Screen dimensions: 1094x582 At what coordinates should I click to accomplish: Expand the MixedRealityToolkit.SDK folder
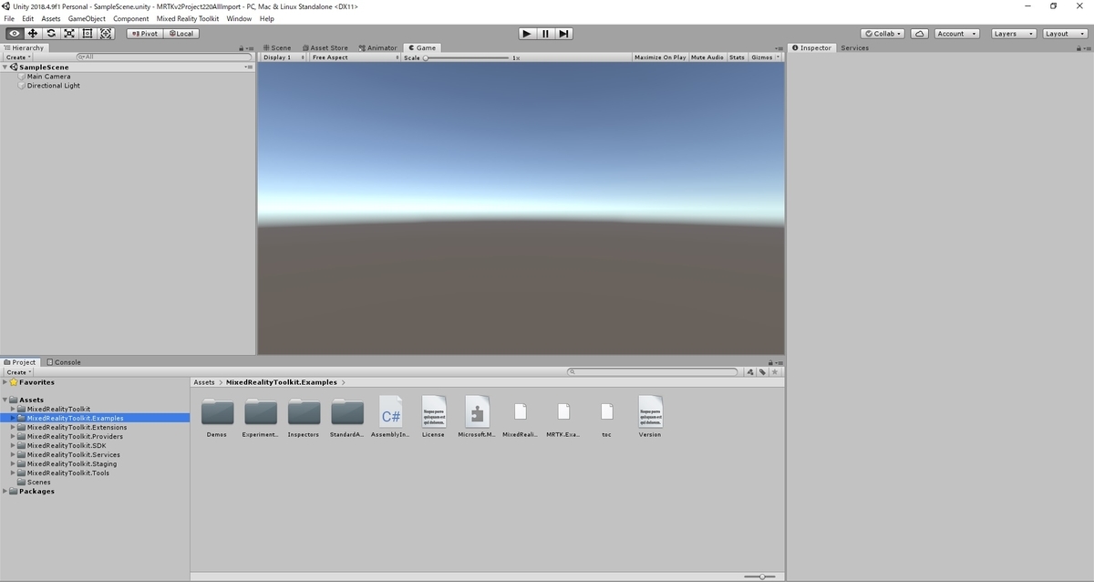13,446
